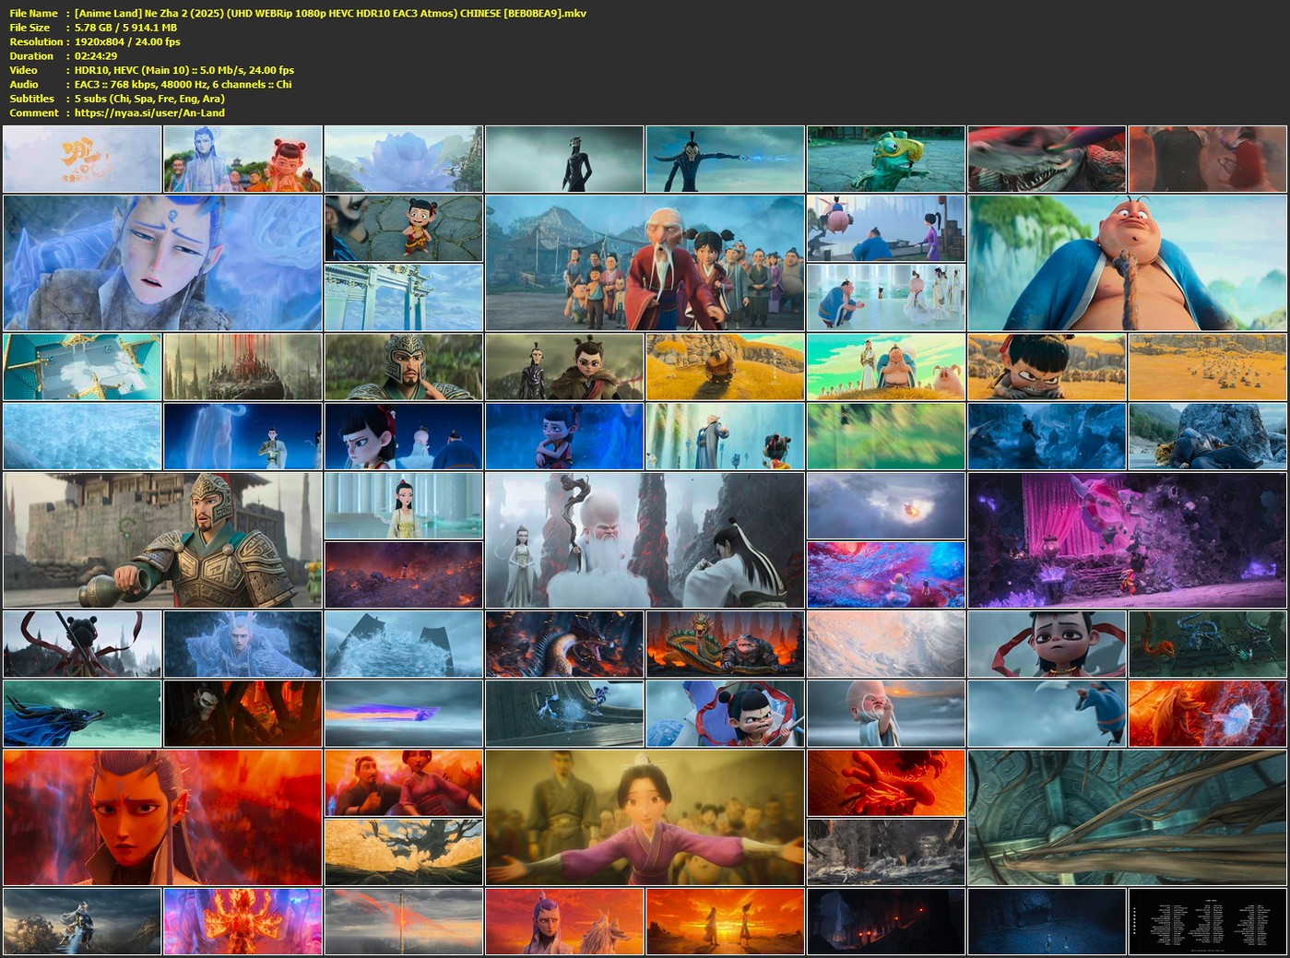Open the large thumbnail of twisted roots in teal structure
1290x958 pixels.
coord(1127,818)
